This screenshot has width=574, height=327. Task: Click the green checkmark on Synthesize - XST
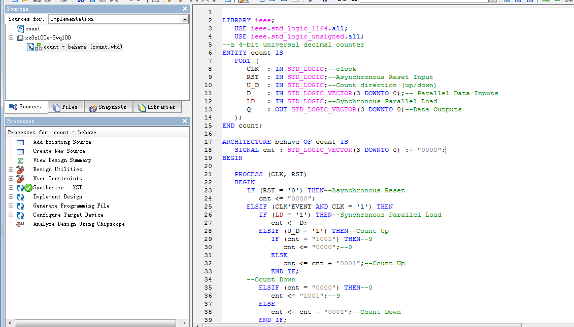point(28,188)
